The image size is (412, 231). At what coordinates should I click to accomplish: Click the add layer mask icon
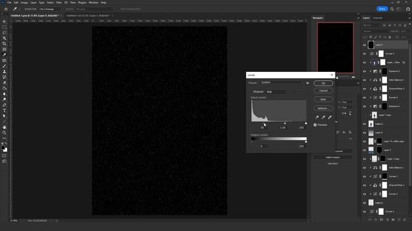(x=382, y=219)
